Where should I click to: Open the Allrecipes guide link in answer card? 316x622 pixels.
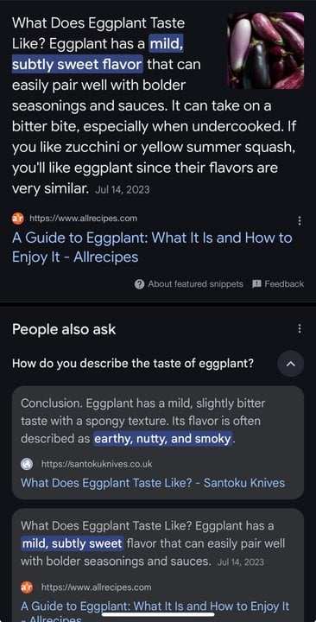[155, 612]
